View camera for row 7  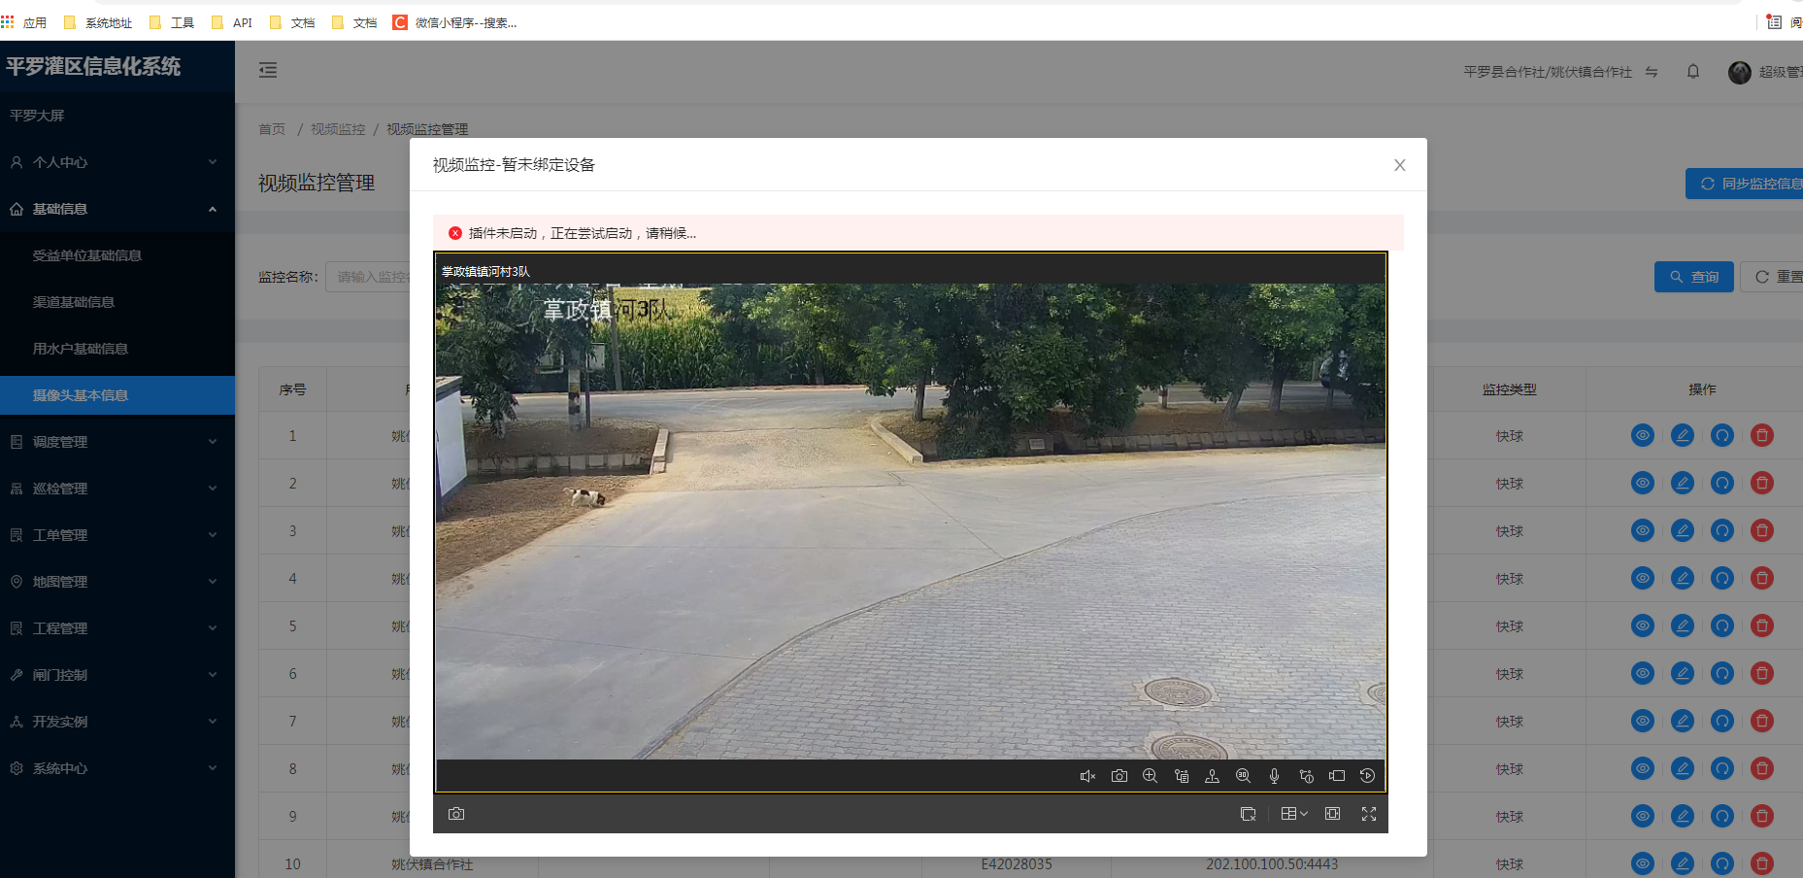pyautogui.click(x=1643, y=721)
